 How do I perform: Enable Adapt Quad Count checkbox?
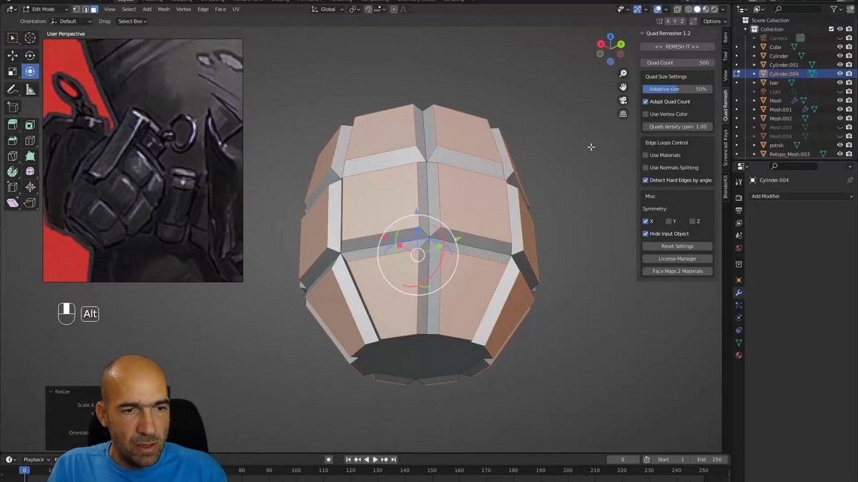[x=646, y=101]
